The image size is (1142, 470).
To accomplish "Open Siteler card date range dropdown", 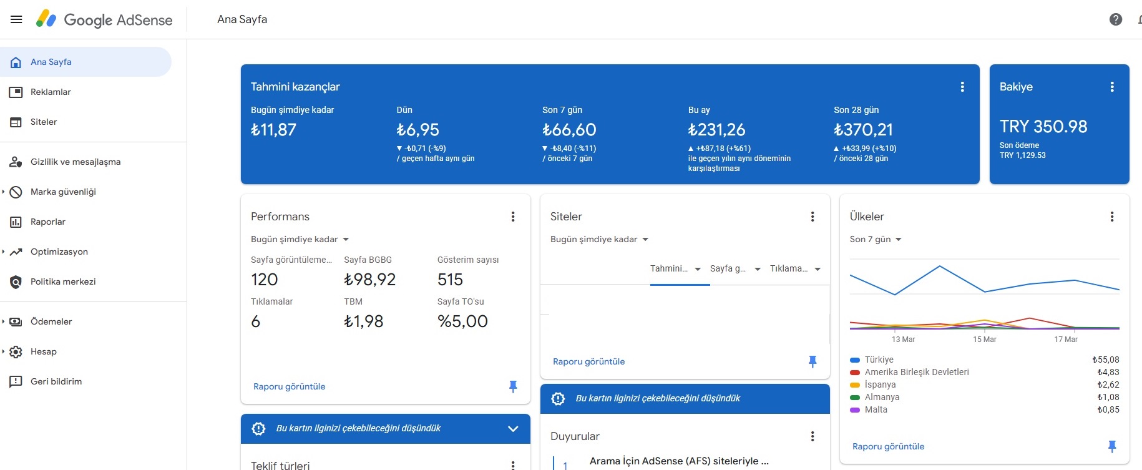I will click(600, 239).
